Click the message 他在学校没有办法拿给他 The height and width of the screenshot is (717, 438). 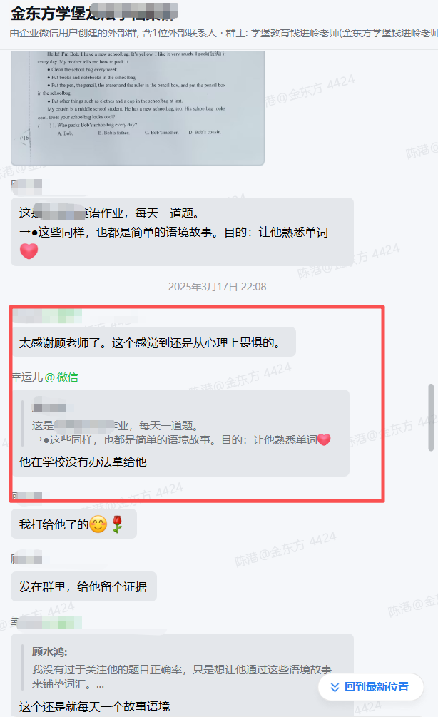83,462
